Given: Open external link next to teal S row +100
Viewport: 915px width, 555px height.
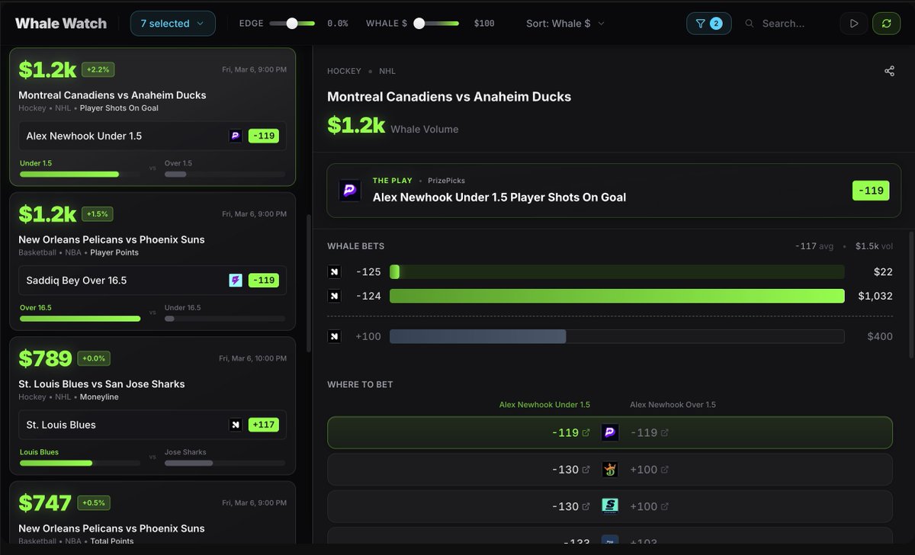Looking at the screenshot, I should pos(665,506).
